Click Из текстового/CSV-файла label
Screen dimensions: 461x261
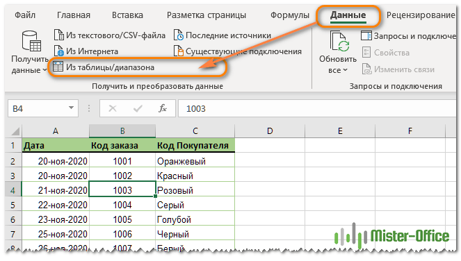click(x=115, y=35)
